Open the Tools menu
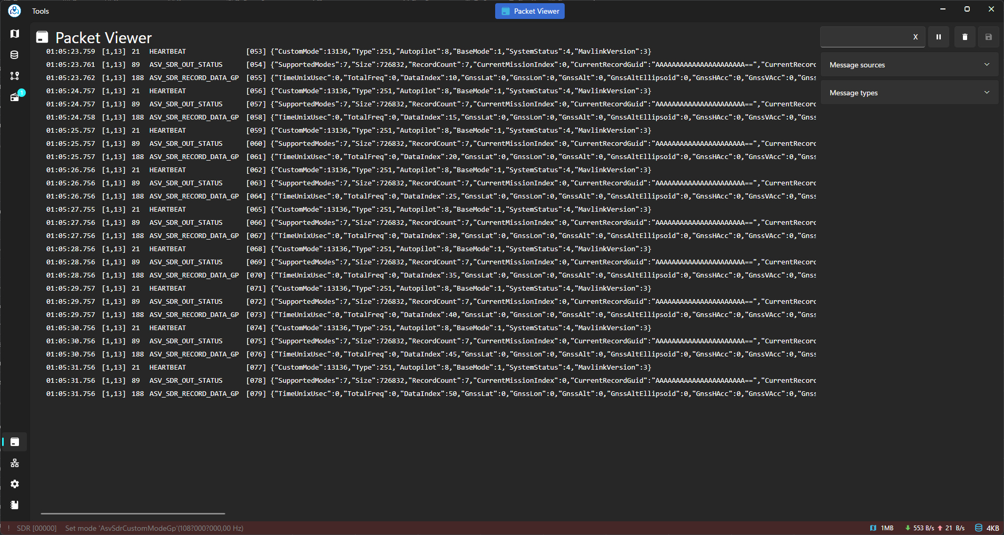Viewport: 1004px width, 535px height. pyautogui.click(x=41, y=11)
